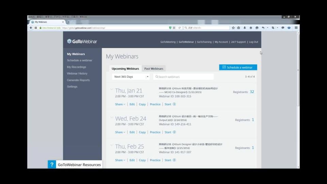Open the downloads arrow icon
327x184 pixels.
pos(245,28)
